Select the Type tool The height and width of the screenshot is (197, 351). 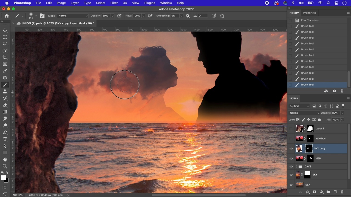pos(5,139)
